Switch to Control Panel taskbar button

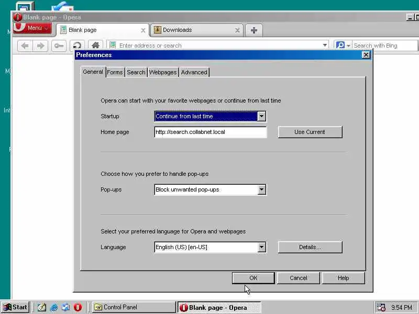[x=134, y=307]
